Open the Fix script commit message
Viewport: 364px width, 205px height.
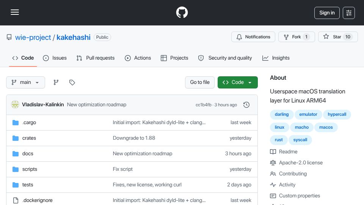[x=122, y=169]
